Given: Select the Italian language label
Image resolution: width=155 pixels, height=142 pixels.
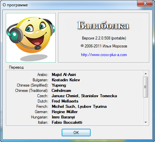Looking at the screenshot, I should point(43,122).
